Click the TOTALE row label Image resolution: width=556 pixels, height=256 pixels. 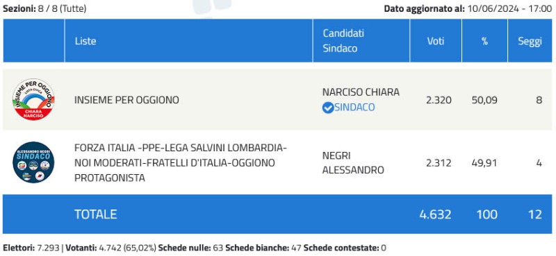point(95,214)
